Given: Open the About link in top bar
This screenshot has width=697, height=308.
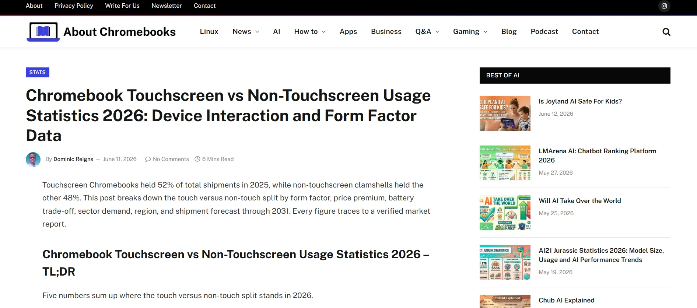Looking at the screenshot, I should point(34,6).
